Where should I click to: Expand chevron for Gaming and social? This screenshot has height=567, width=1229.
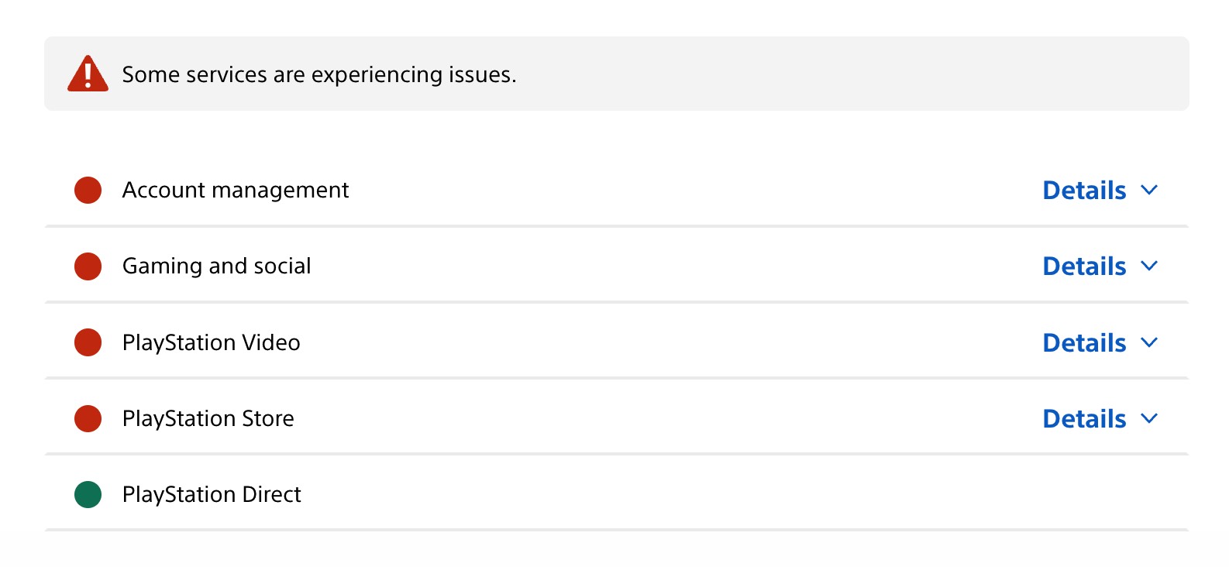[1149, 266]
